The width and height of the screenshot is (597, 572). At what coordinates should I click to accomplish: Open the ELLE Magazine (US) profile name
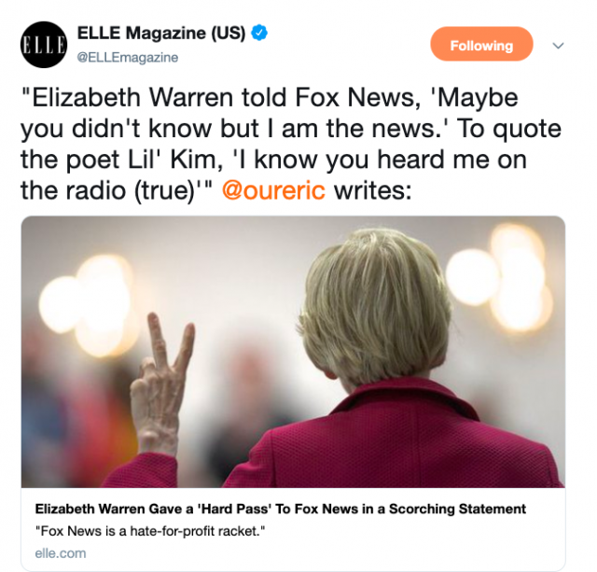tap(161, 33)
